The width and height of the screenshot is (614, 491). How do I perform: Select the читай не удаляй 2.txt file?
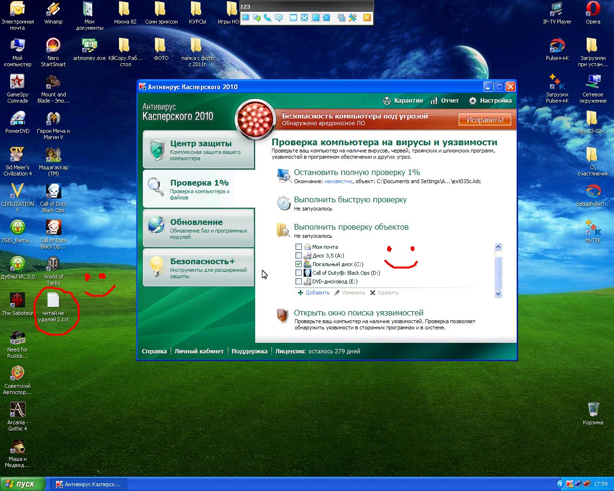pos(53,307)
